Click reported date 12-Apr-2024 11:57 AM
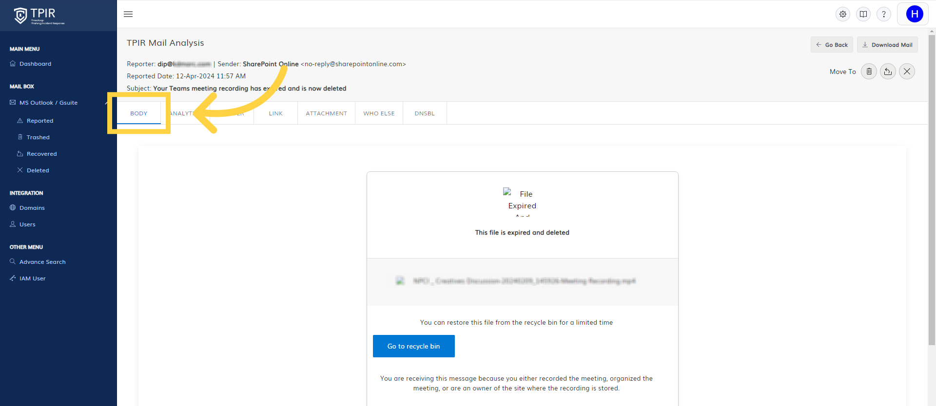The height and width of the screenshot is (406, 936). pos(211,76)
